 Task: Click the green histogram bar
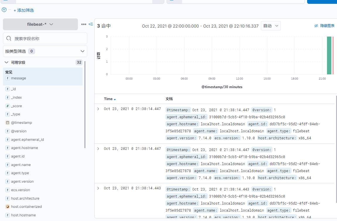click(x=329, y=55)
